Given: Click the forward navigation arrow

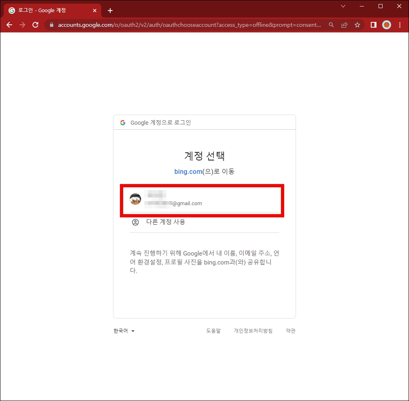Looking at the screenshot, I should tap(22, 25).
